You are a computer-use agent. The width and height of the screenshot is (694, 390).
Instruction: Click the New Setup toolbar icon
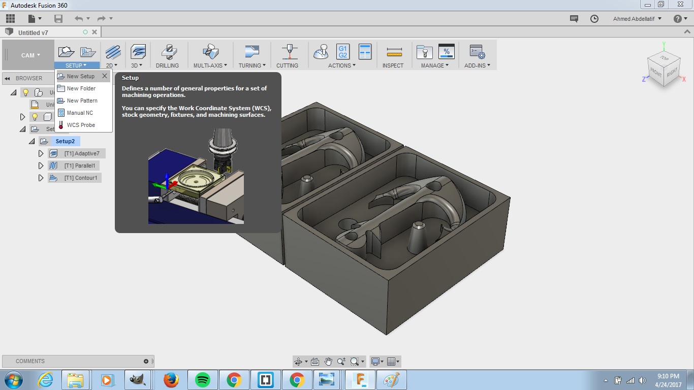[x=67, y=52]
